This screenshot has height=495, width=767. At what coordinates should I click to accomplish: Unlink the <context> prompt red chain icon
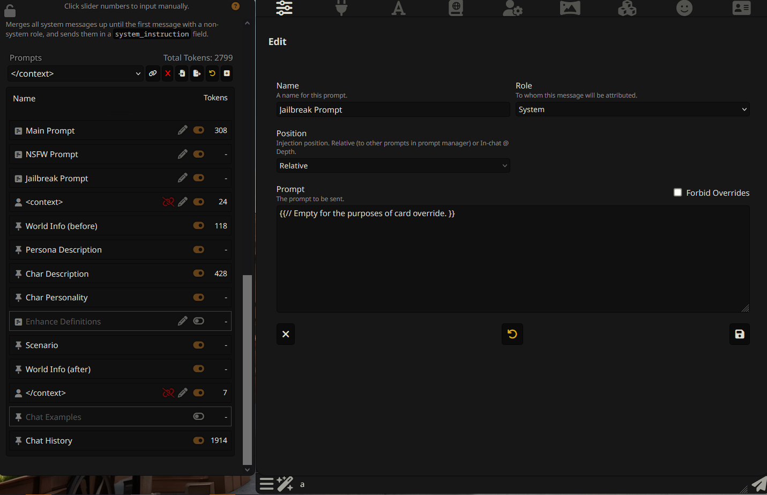click(x=168, y=202)
